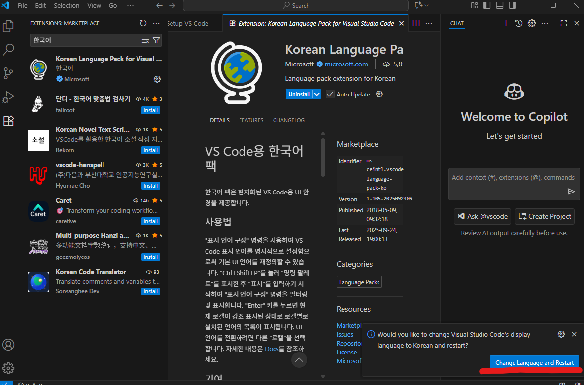Viewport: 584px width, 385px height.
Task: Open the Extensions view icon
Action: pos(8,121)
